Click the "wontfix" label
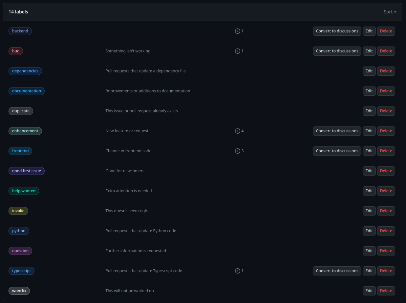 (19, 291)
